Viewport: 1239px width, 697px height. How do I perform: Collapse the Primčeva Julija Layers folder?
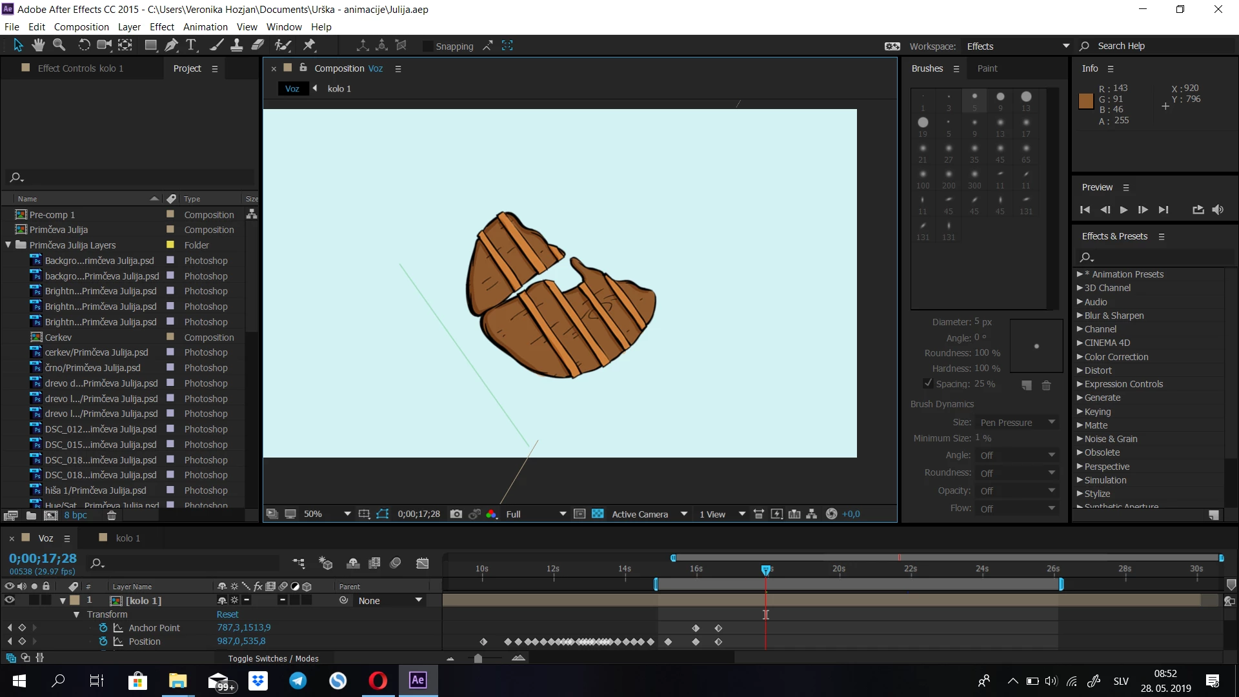(8, 245)
